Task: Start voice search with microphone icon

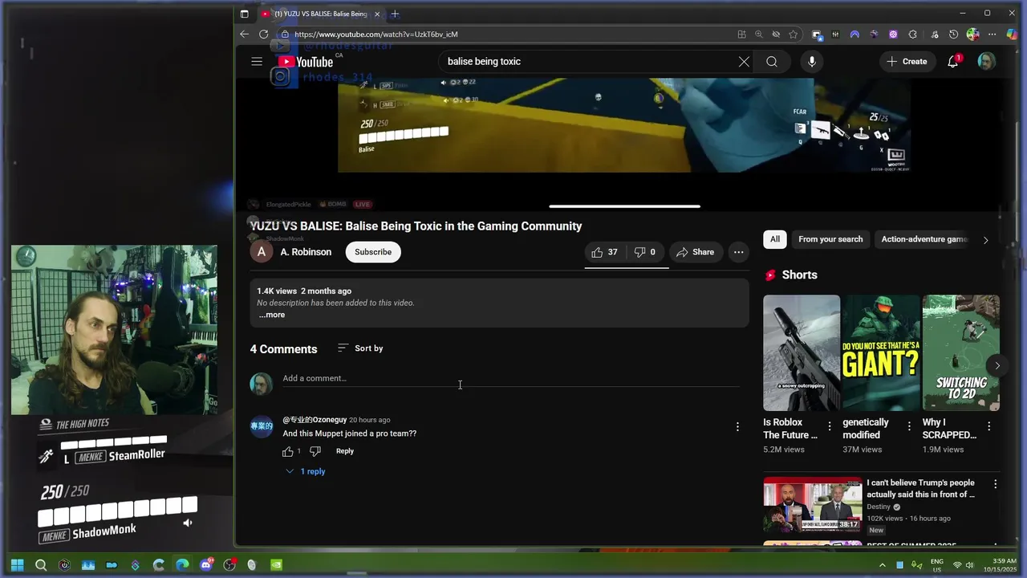Action: (x=812, y=62)
